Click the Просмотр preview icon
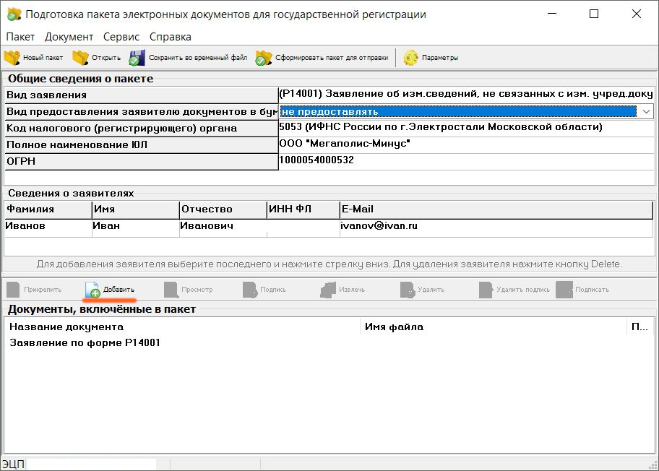 pos(171,290)
